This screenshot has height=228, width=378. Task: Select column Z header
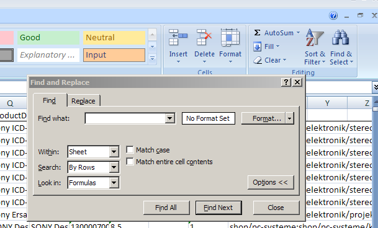coord(360,103)
